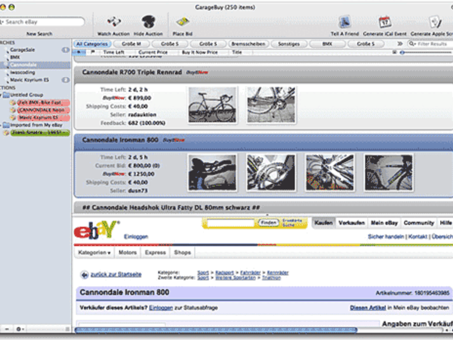
Task: Click the Hide Auction toolbar icon
Action: pyautogui.click(x=148, y=22)
